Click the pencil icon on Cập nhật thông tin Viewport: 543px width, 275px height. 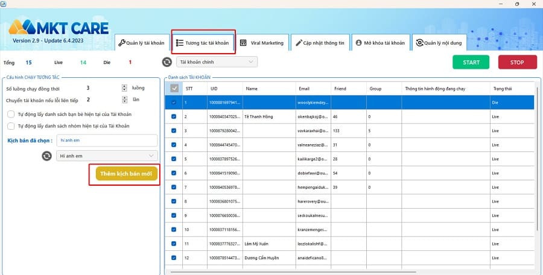pos(299,43)
